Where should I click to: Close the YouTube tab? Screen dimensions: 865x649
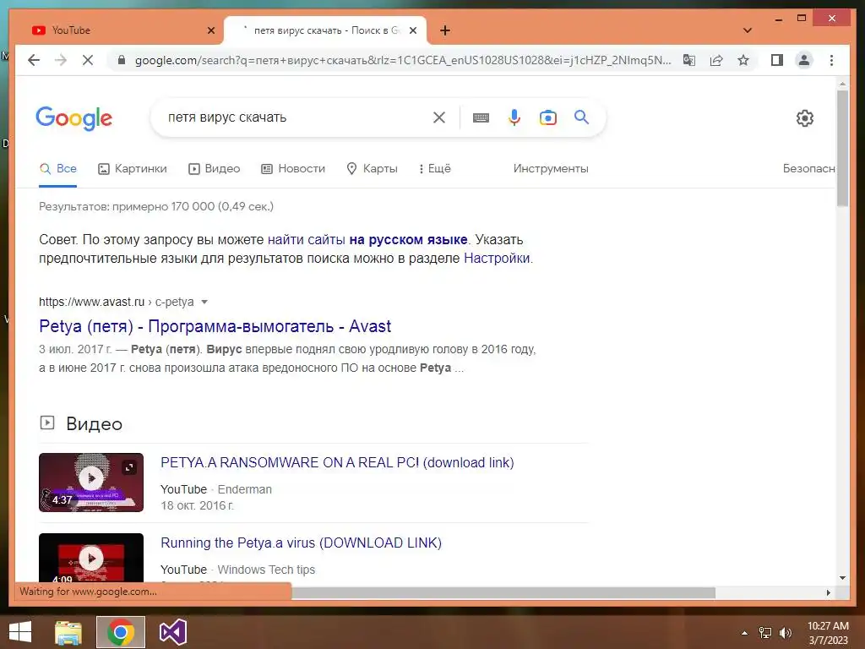click(211, 30)
